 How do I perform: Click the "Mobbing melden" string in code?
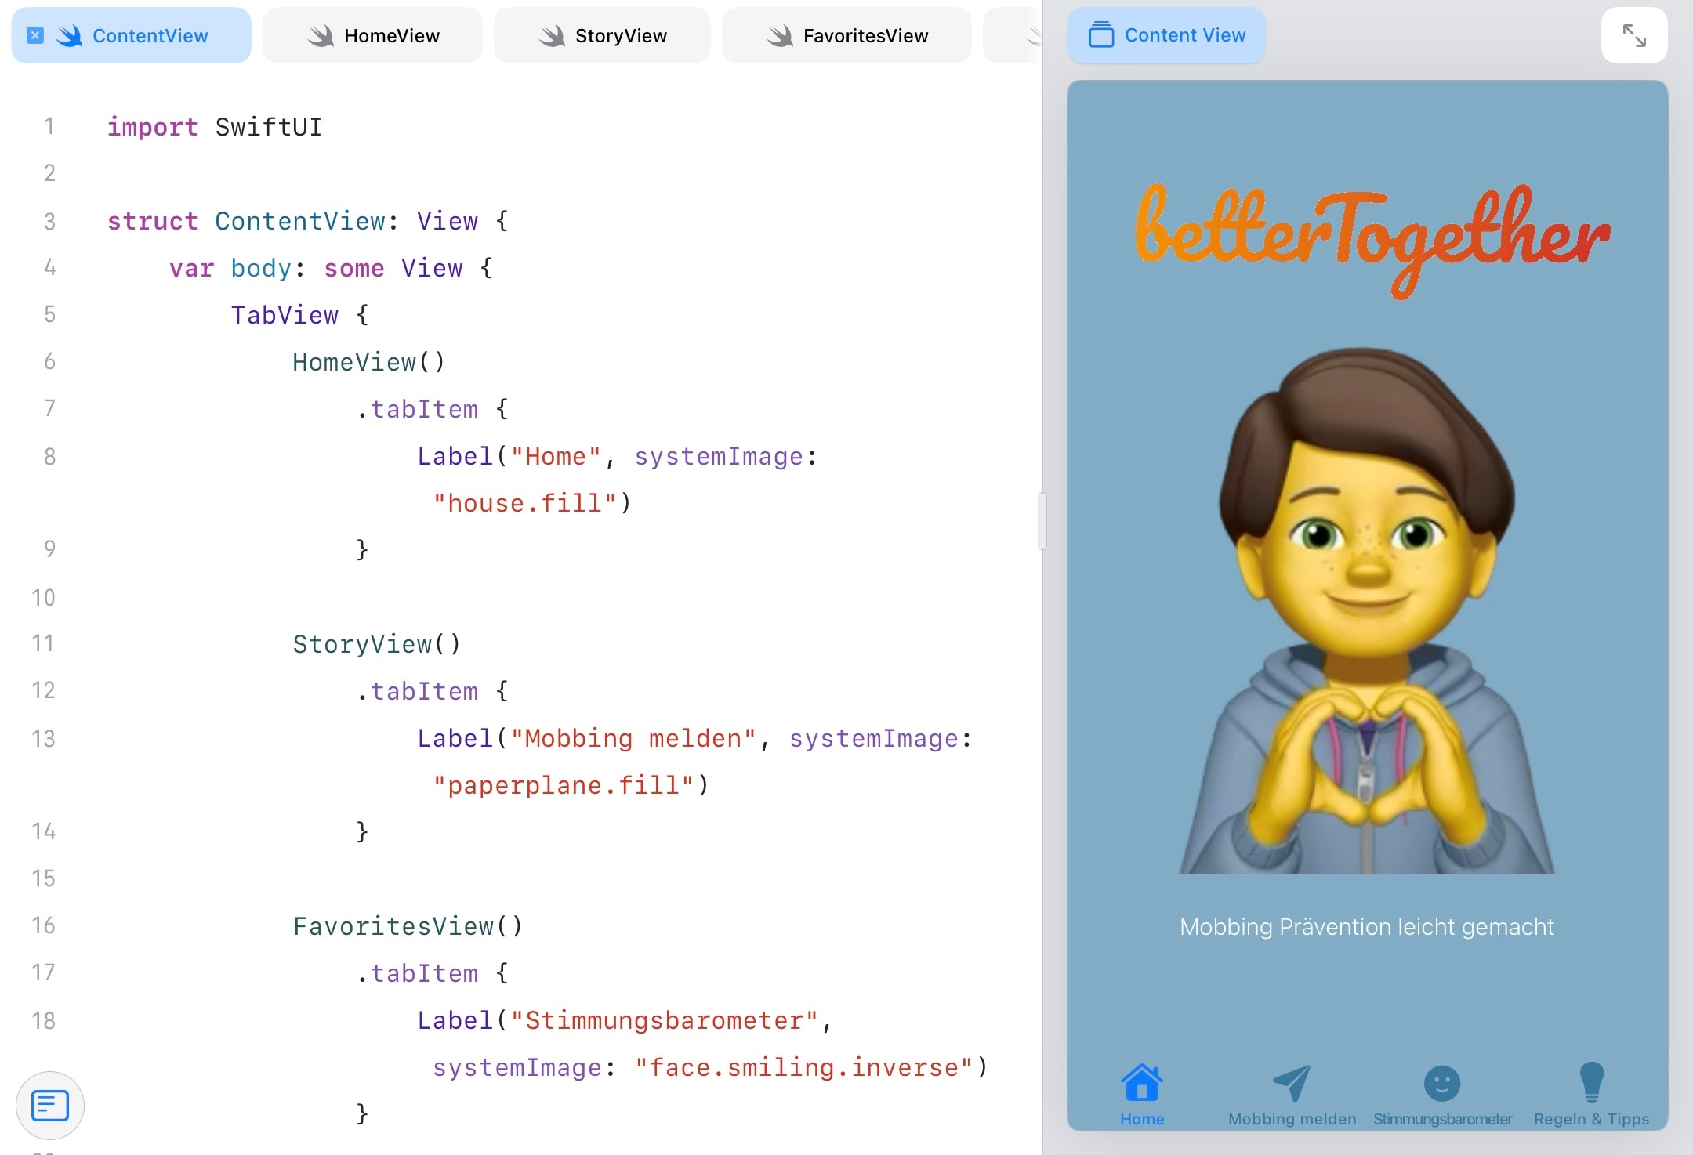pyautogui.click(x=633, y=738)
